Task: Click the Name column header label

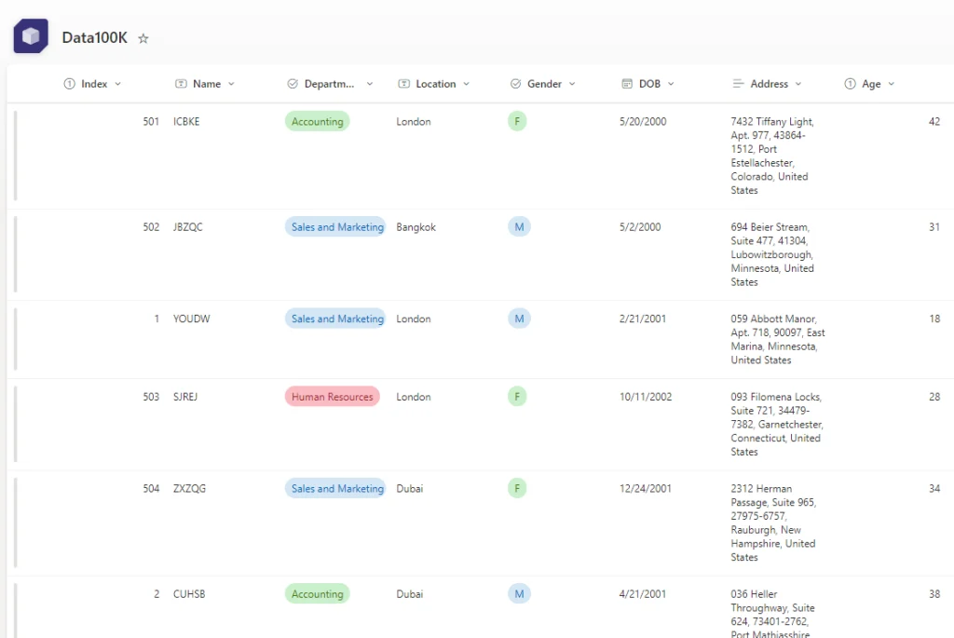Action: click(x=207, y=84)
